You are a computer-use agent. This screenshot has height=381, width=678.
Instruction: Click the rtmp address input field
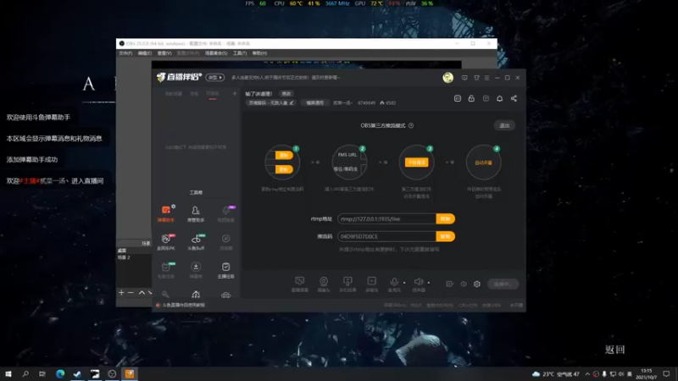386,219
